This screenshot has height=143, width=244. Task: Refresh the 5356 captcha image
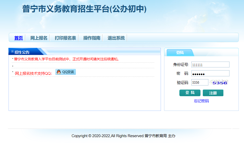click(x=219, y=82)
